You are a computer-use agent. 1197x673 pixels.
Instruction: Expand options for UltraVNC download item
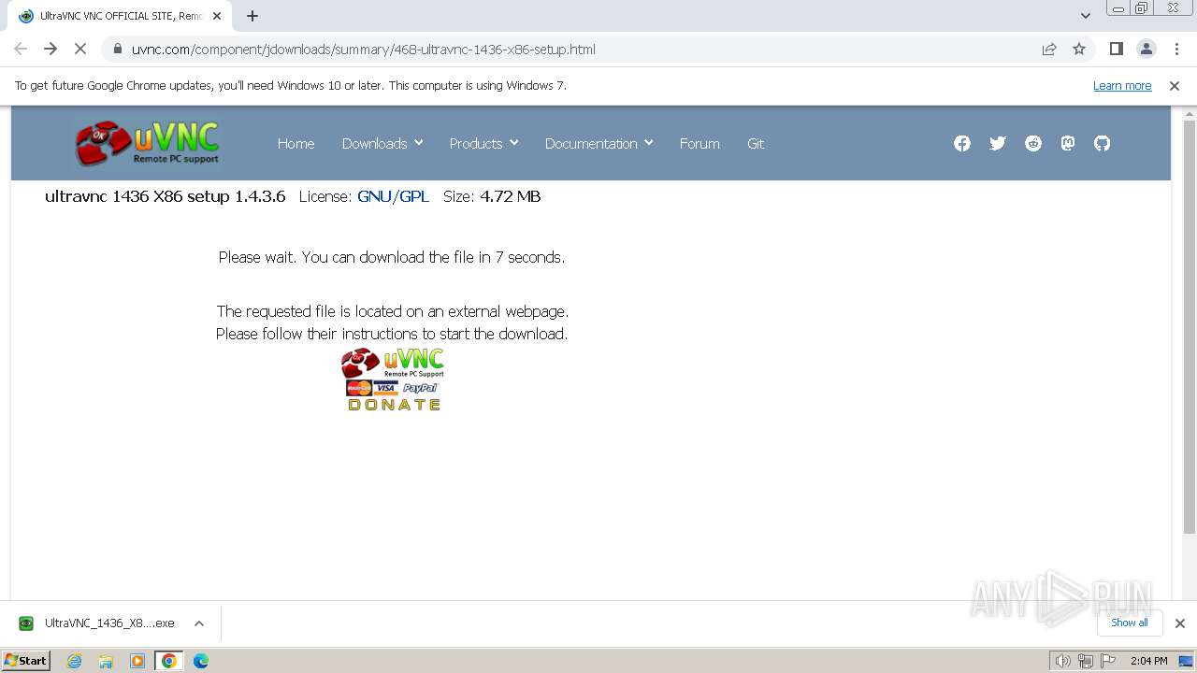199,623
